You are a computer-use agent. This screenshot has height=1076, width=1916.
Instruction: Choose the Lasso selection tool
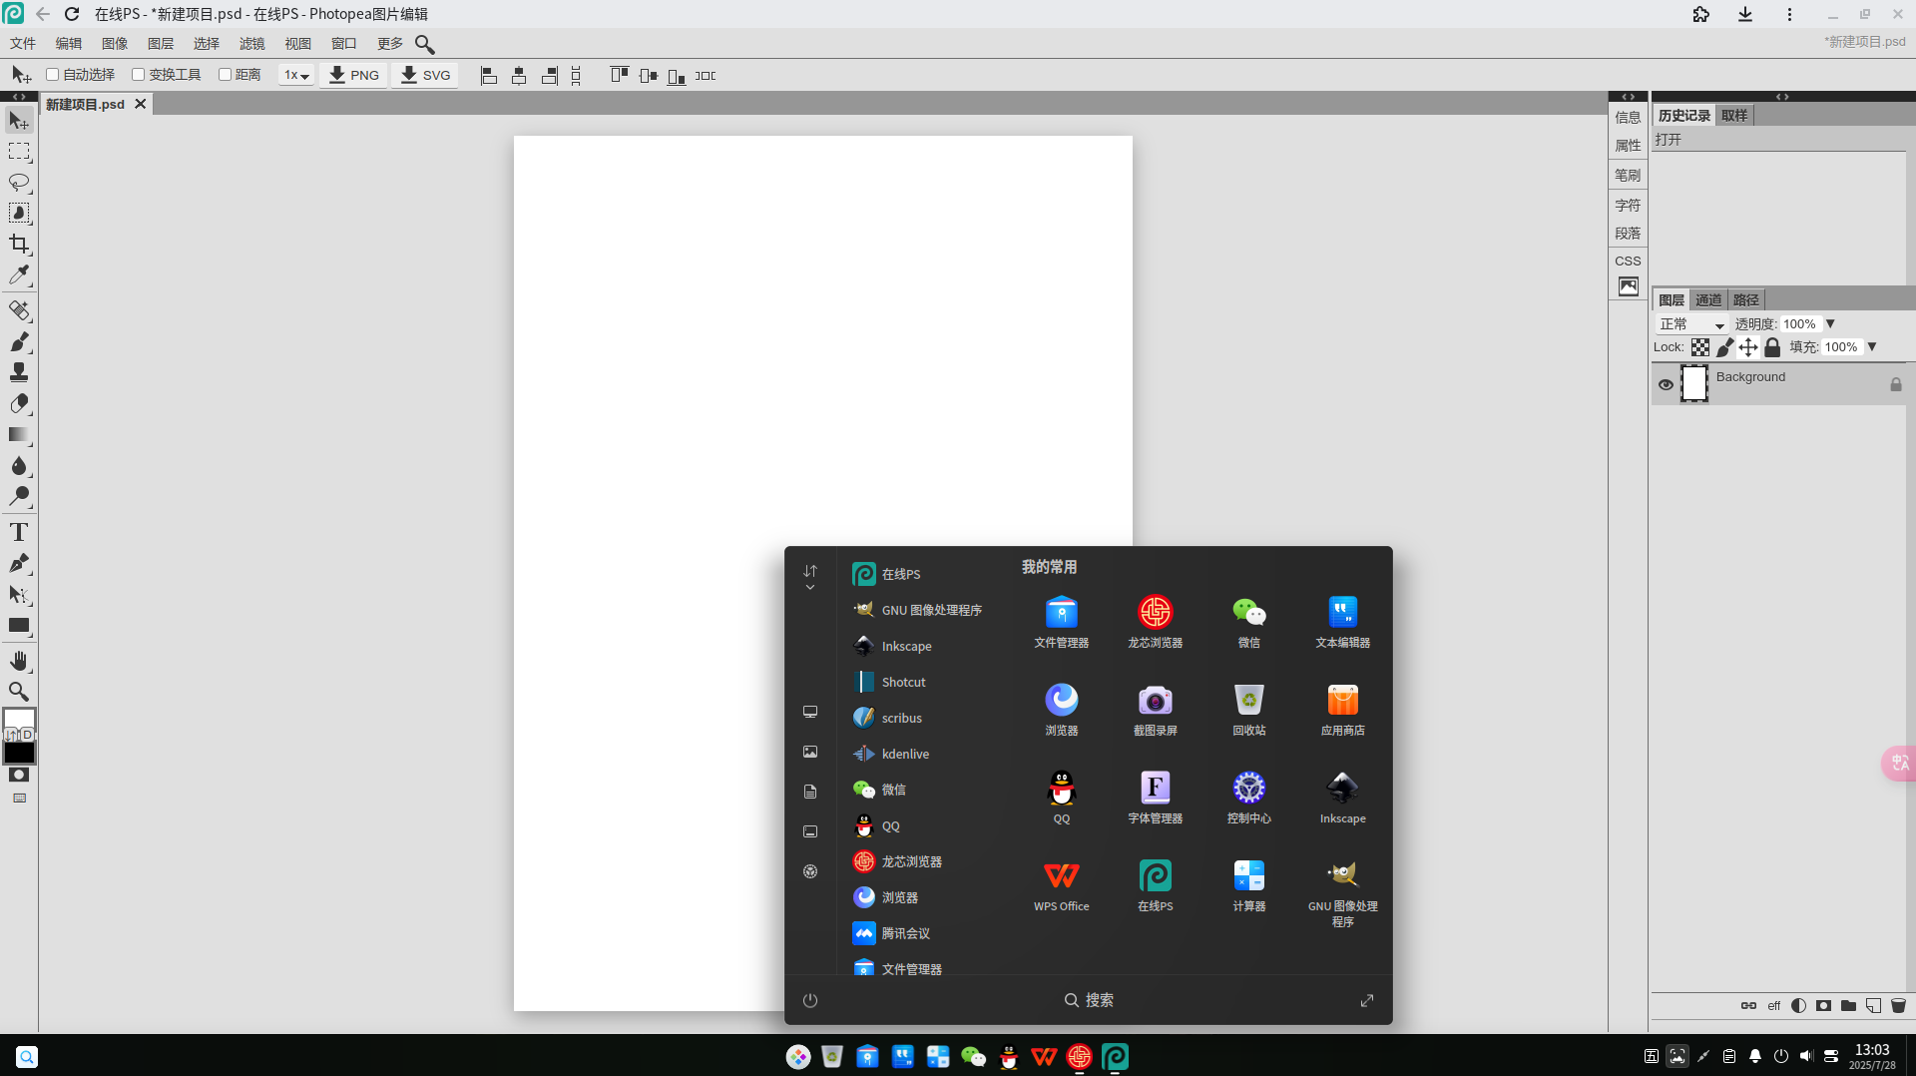[19, 183]
